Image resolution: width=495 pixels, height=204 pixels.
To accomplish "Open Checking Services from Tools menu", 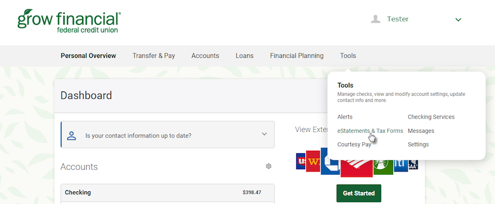I will click(x=431, y=117).
